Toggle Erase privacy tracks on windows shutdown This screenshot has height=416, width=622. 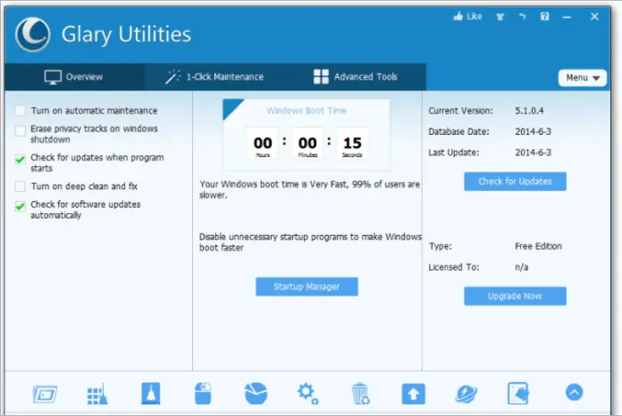pyautogui.click(x=21, y=129)
